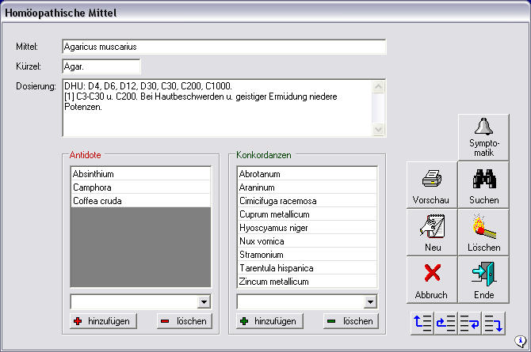The height and width of the screenshot is (352, 531).
Task: Click into the Kürzel field containing Agar.
Action: click(101, 66)
